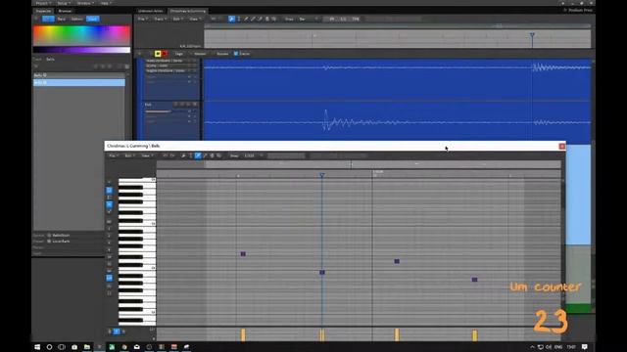Screen dimensions: 627x352
Task: Open the Unknown Artist project tab
Action: coord(150,11)
